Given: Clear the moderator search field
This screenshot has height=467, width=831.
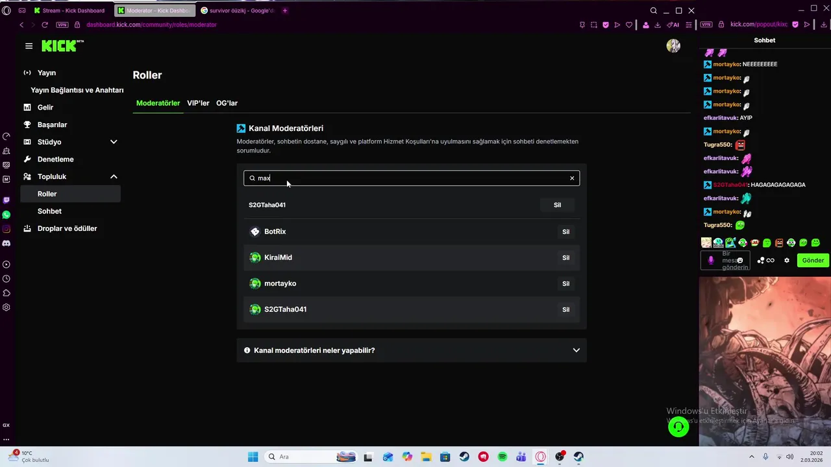Looking at the screenshot, I should [572, 178].
